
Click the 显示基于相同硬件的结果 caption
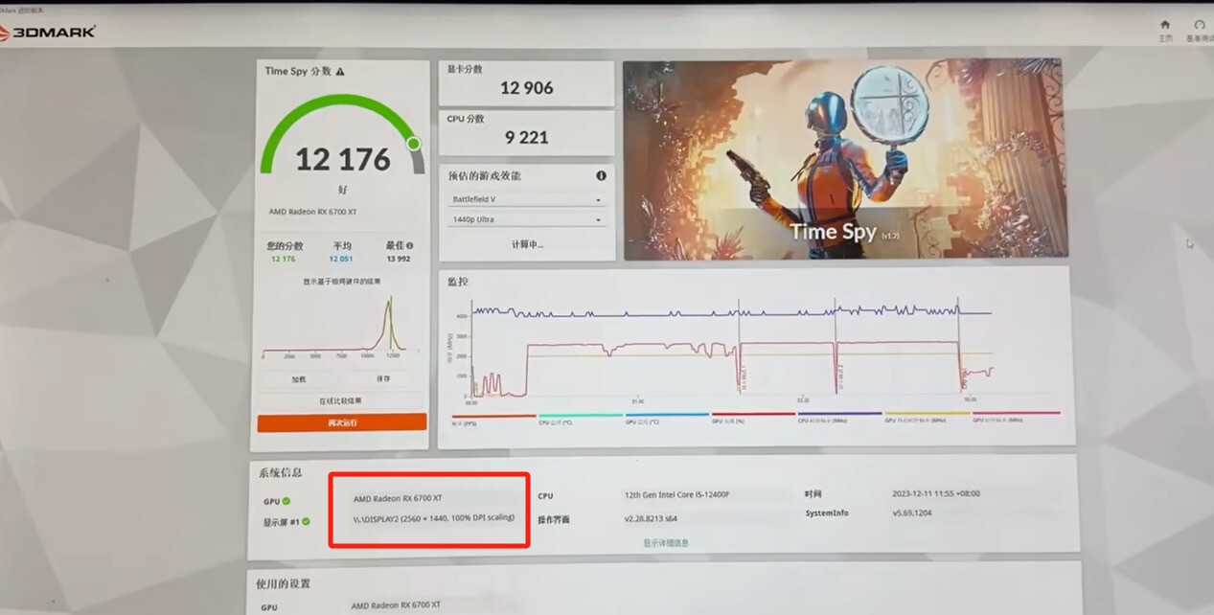pos(342,282)
